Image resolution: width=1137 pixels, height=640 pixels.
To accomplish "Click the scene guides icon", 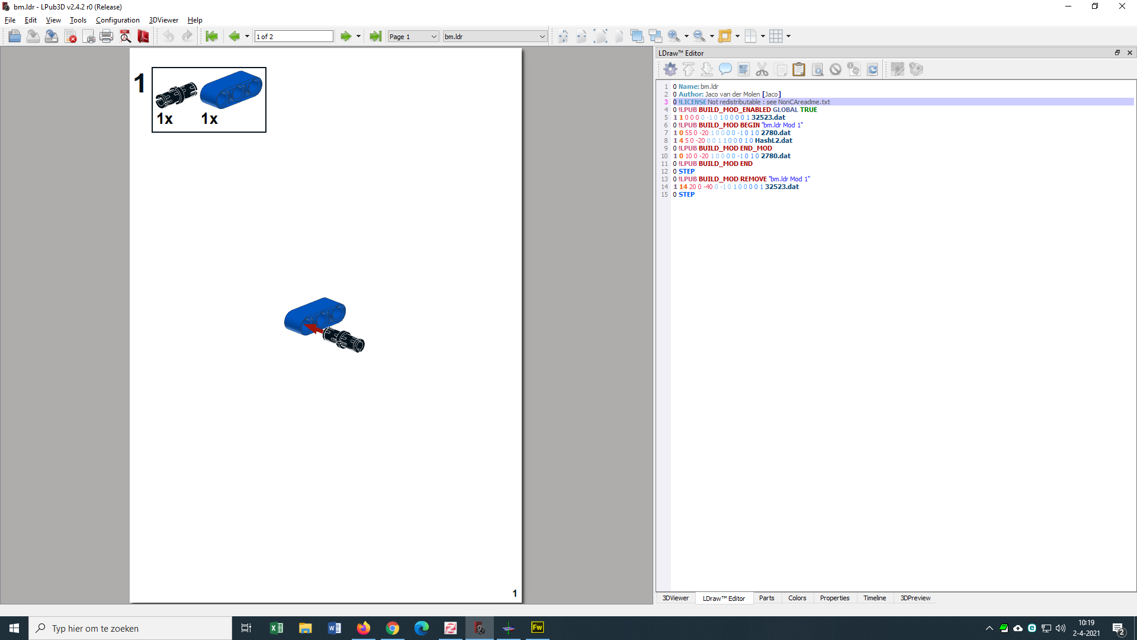I will [x=750, y=36].
